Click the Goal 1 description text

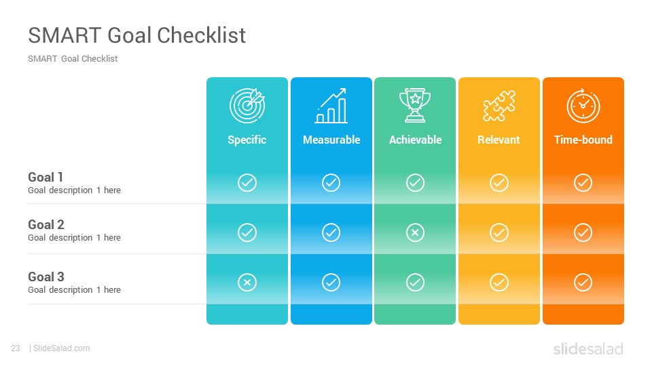pos(75,190)
